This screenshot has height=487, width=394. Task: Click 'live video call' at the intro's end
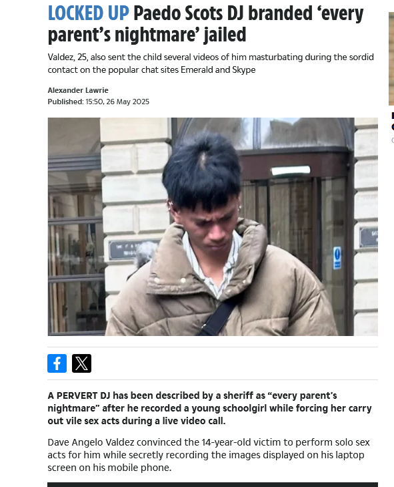point(191,421)
